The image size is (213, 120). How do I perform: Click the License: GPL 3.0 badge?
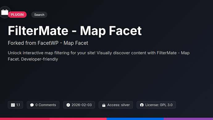pyautogui.click(x=156, y=105)
